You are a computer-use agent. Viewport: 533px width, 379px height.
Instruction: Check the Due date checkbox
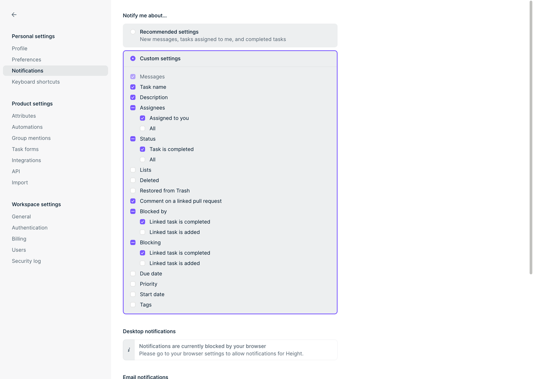(133, 274)
